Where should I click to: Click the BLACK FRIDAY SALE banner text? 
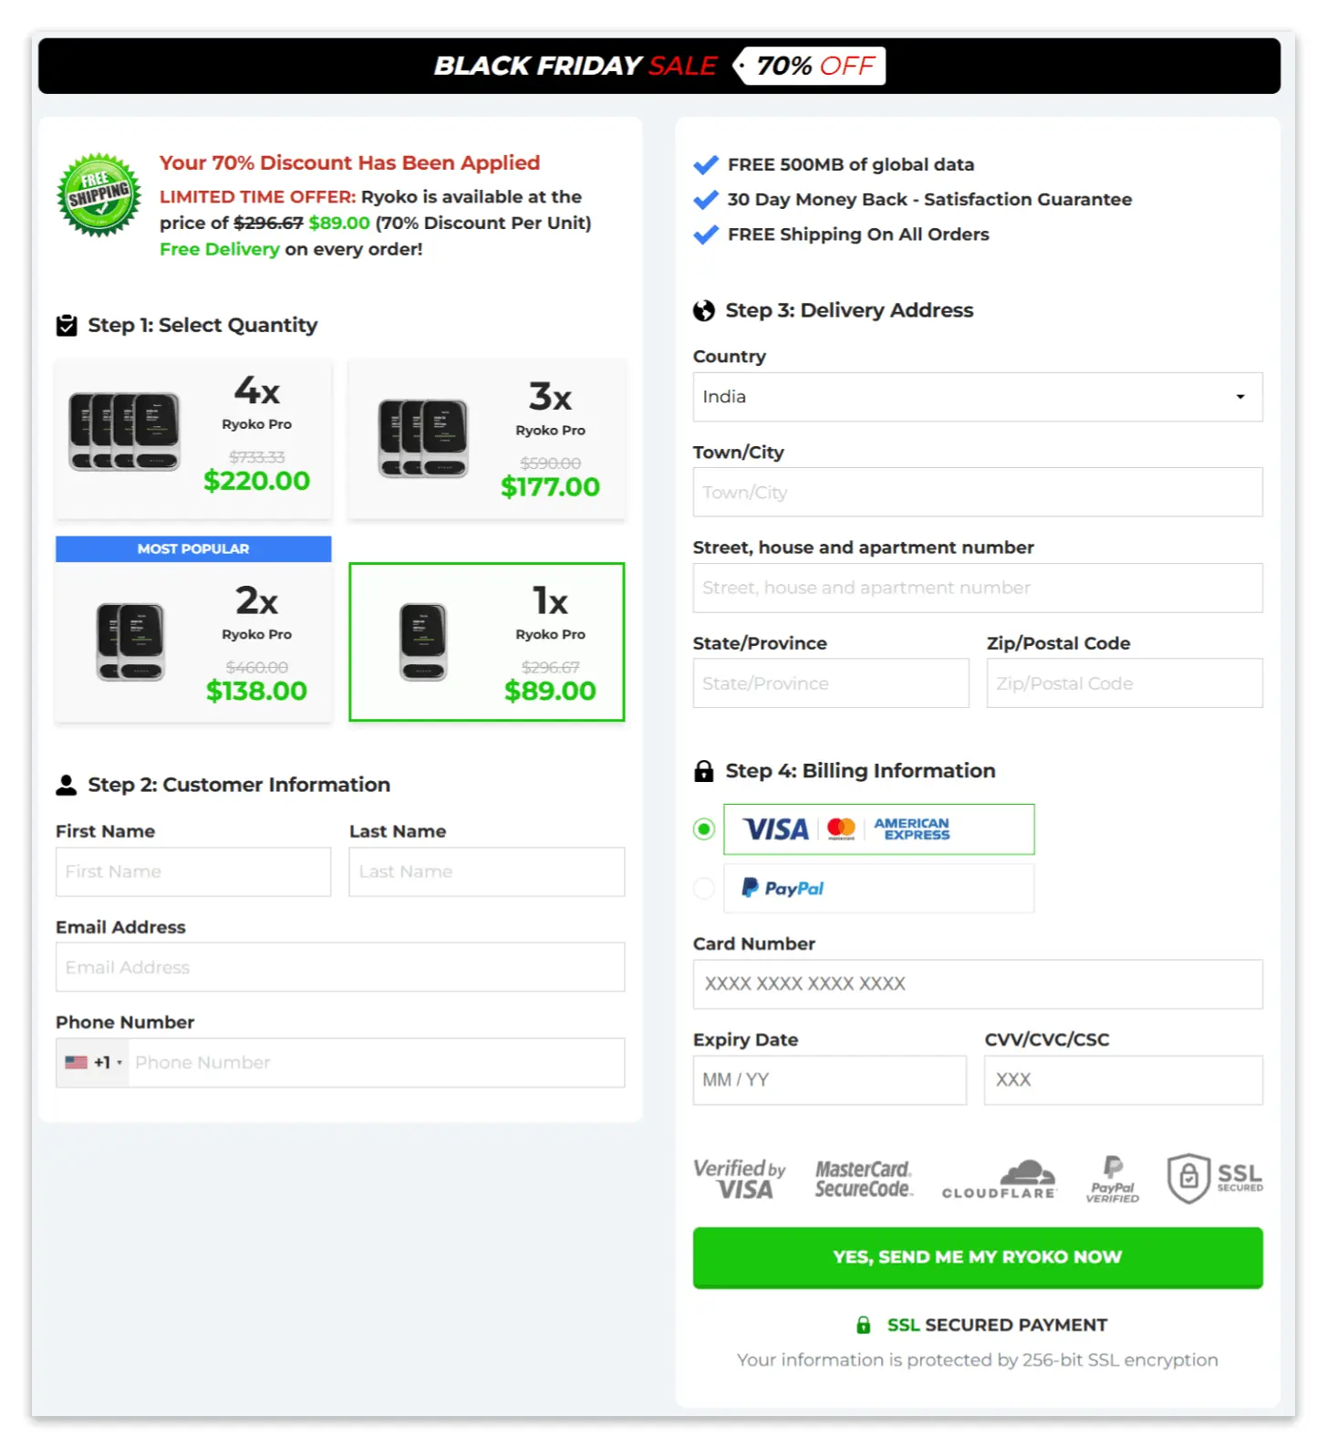point(575,66)
